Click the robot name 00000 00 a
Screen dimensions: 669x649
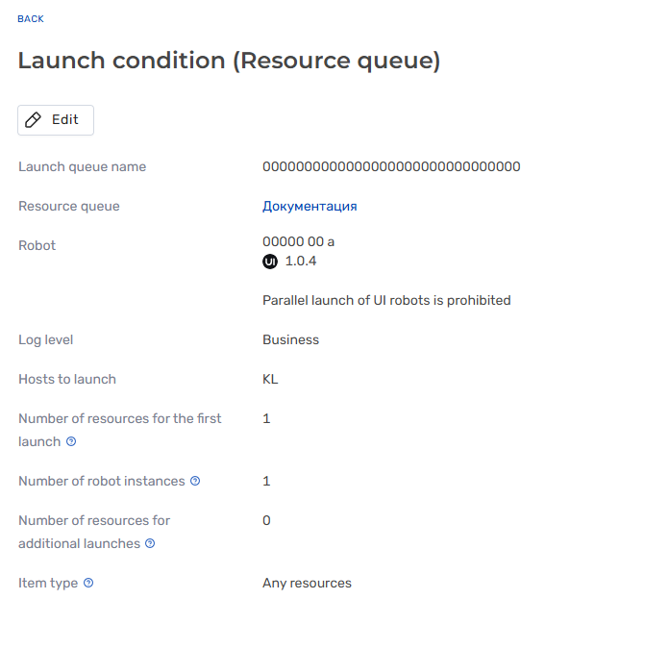point(298,241)
